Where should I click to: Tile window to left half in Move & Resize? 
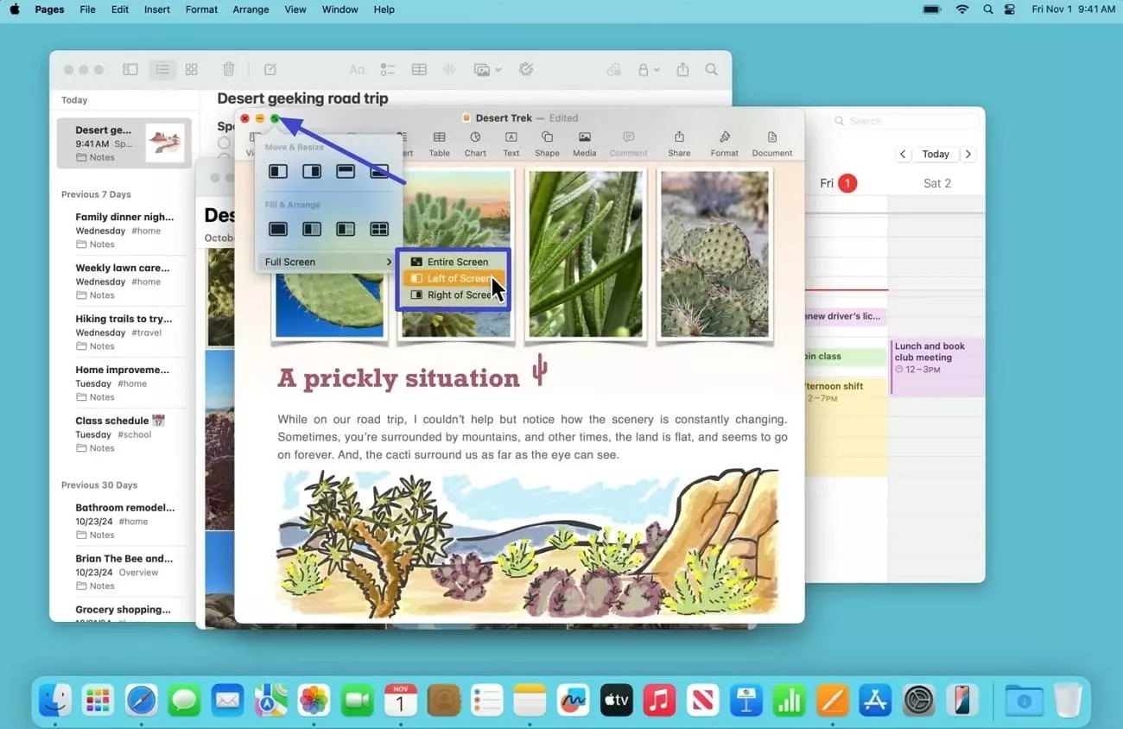pyautogui.click(x=278, y=172)
